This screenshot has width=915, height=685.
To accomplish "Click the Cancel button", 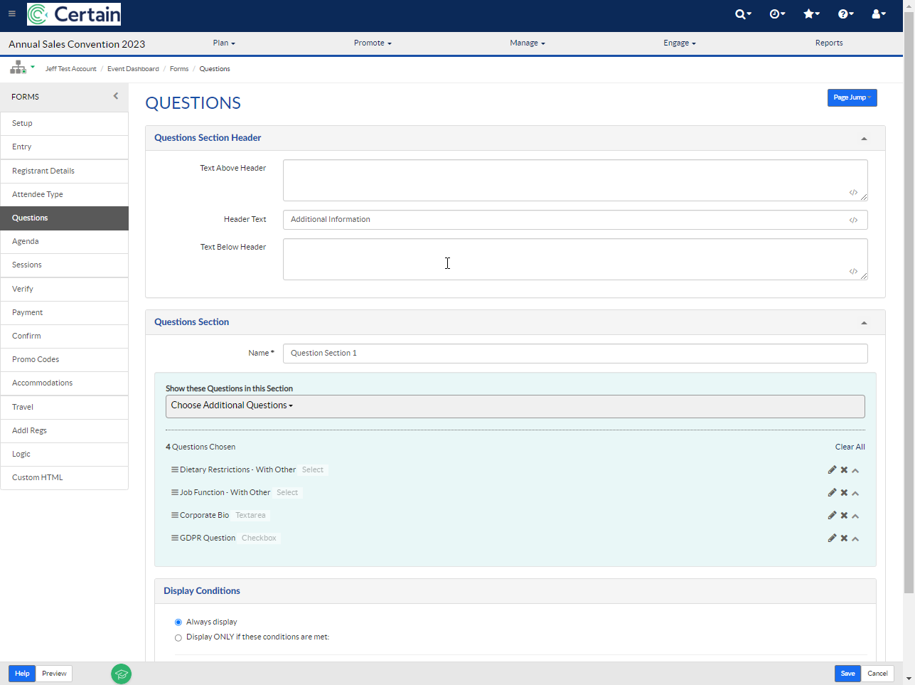I will [877, 674].
